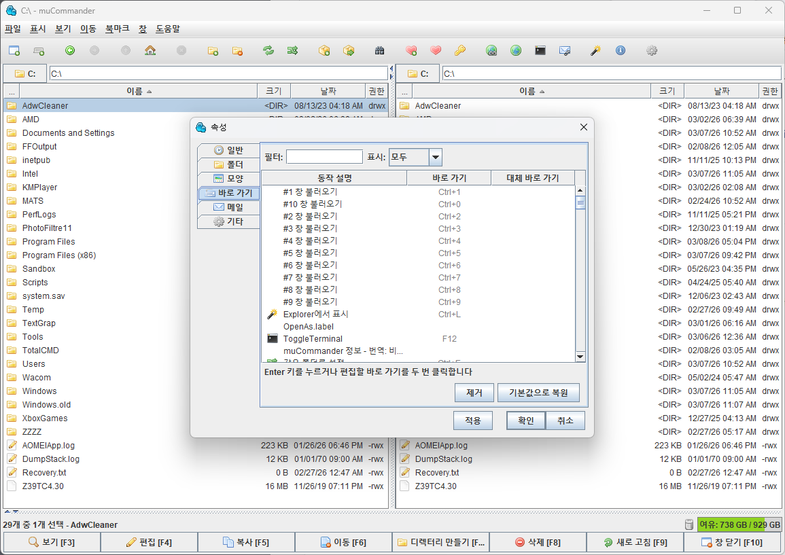Open file search with binoculars icon

(379, 50)
